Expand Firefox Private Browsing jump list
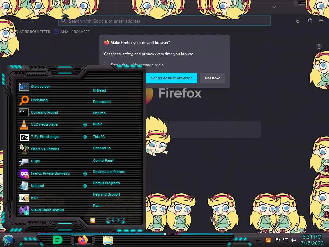 click(x=85, y=173)
